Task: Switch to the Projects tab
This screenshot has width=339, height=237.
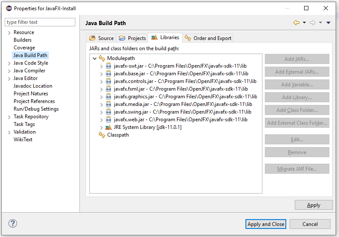Action: [132, 38]
